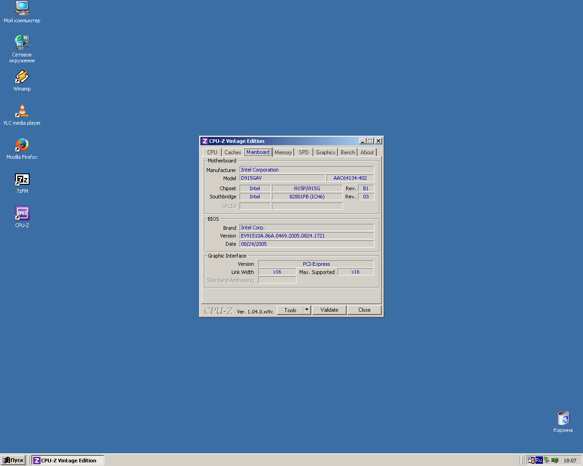Viewport: 583px width, 466px height.
Task: Click the Tools button
Action: pyautogui.click(x=290, y=310)
